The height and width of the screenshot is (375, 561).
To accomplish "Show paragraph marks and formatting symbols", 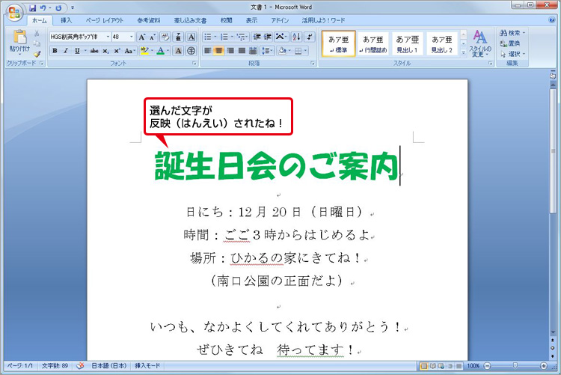I will coord(310,37).
